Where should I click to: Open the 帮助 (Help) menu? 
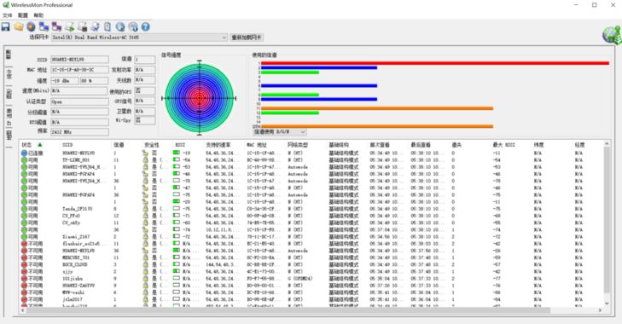38,15
